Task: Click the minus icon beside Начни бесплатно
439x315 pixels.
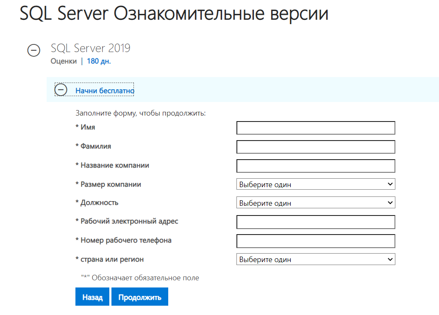Action: pos(61,90)
